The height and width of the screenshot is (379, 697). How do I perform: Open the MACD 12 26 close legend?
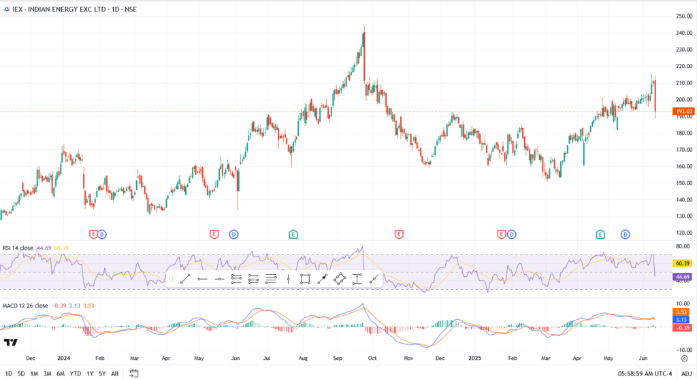tap(25, 306)
